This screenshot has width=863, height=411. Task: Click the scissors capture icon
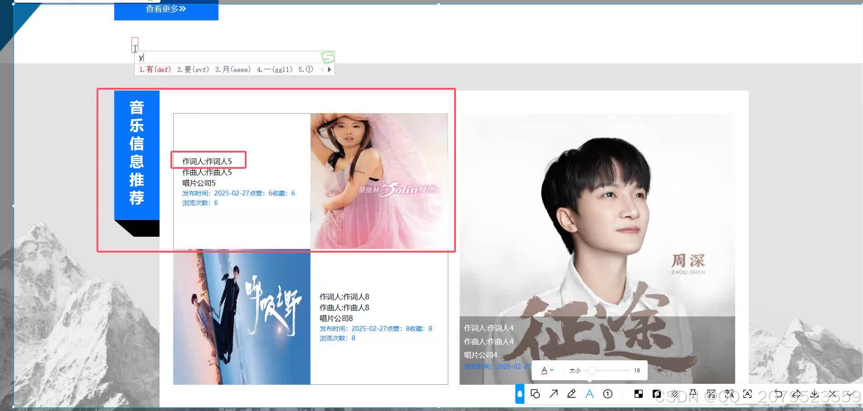click(711, 394)
